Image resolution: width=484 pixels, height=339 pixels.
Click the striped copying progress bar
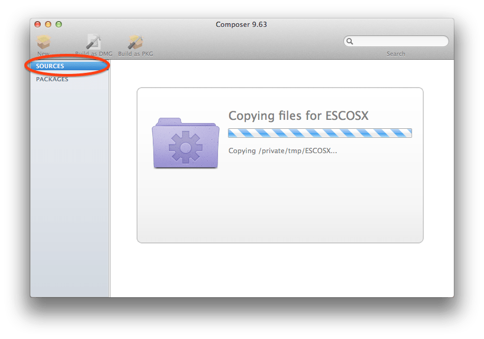pyautogui.click(x=320, y=133)
